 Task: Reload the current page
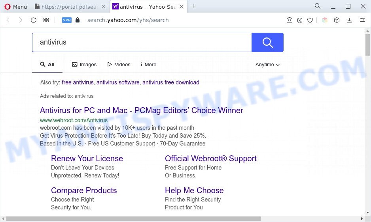coord(33,20)
